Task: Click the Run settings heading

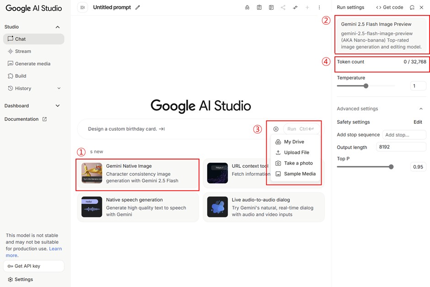Action: pyautogui.click(x=350, y=7)
